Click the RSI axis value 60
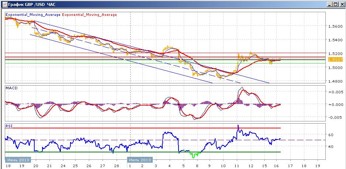The width and height of the screenshot is (346, 169). tap(331, 135)
